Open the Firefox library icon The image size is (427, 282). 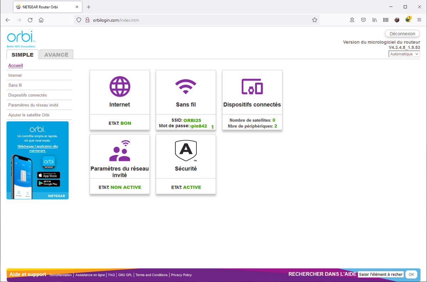[374, 20]
